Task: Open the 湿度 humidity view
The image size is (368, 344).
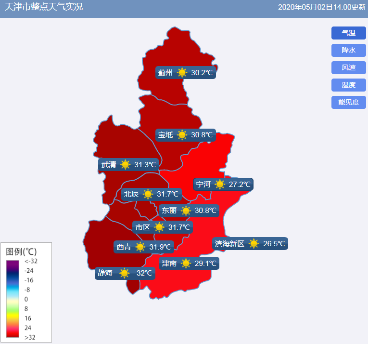Action: tap(348, 85)
